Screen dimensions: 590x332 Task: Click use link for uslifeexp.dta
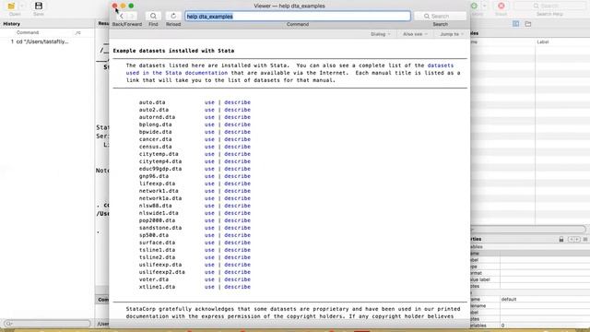209,265
